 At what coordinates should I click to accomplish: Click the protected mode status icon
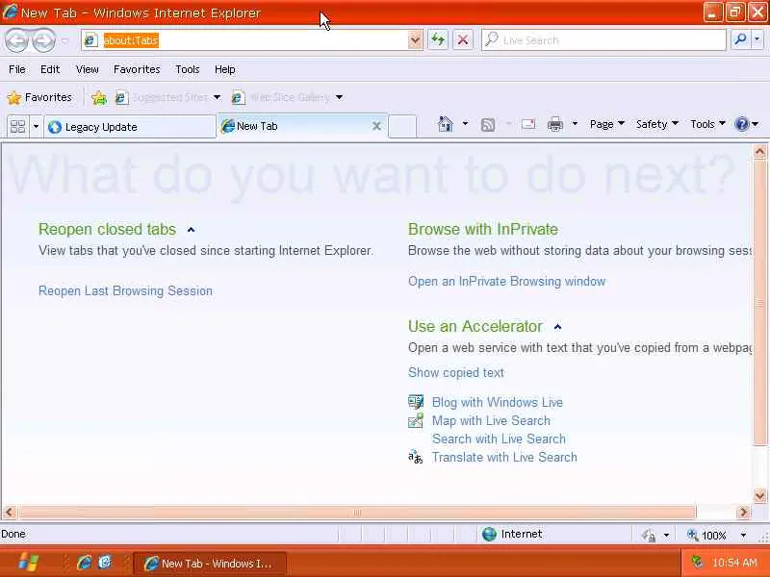click(649, 535)
